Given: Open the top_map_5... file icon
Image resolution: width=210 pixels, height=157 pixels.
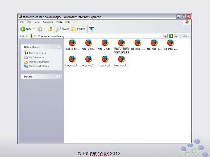Looking at the screenshot, I should point(89,59).
